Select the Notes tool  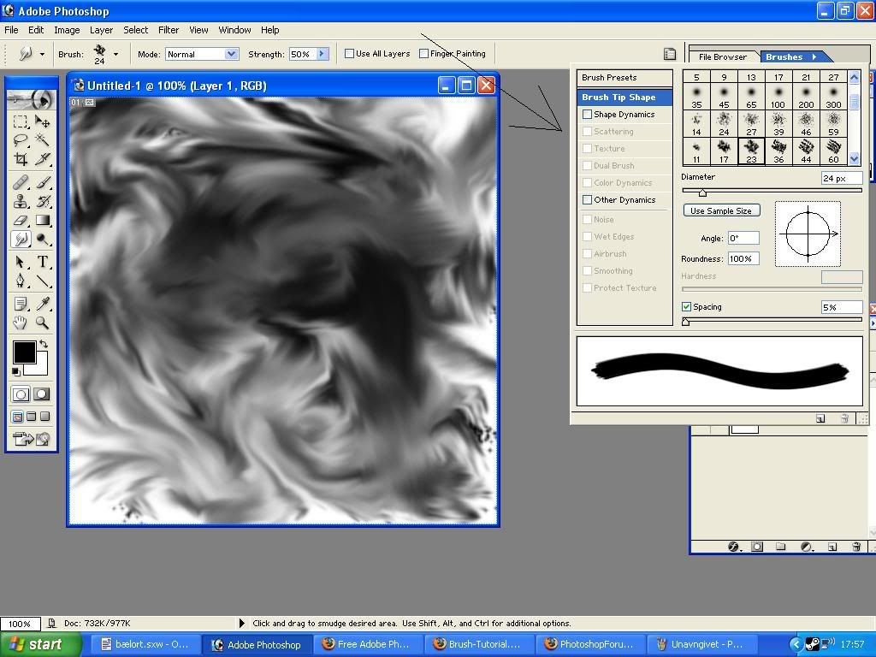click(21, 304)
